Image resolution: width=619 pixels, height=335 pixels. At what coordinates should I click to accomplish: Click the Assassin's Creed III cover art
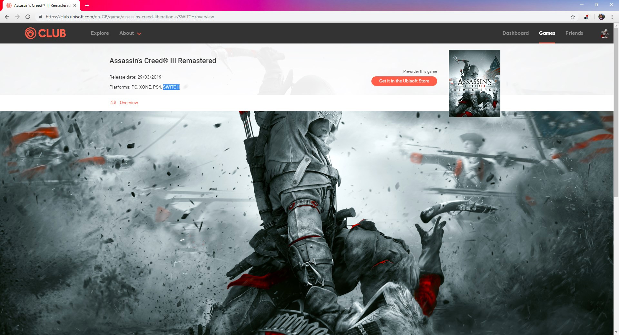click(474, 83)
